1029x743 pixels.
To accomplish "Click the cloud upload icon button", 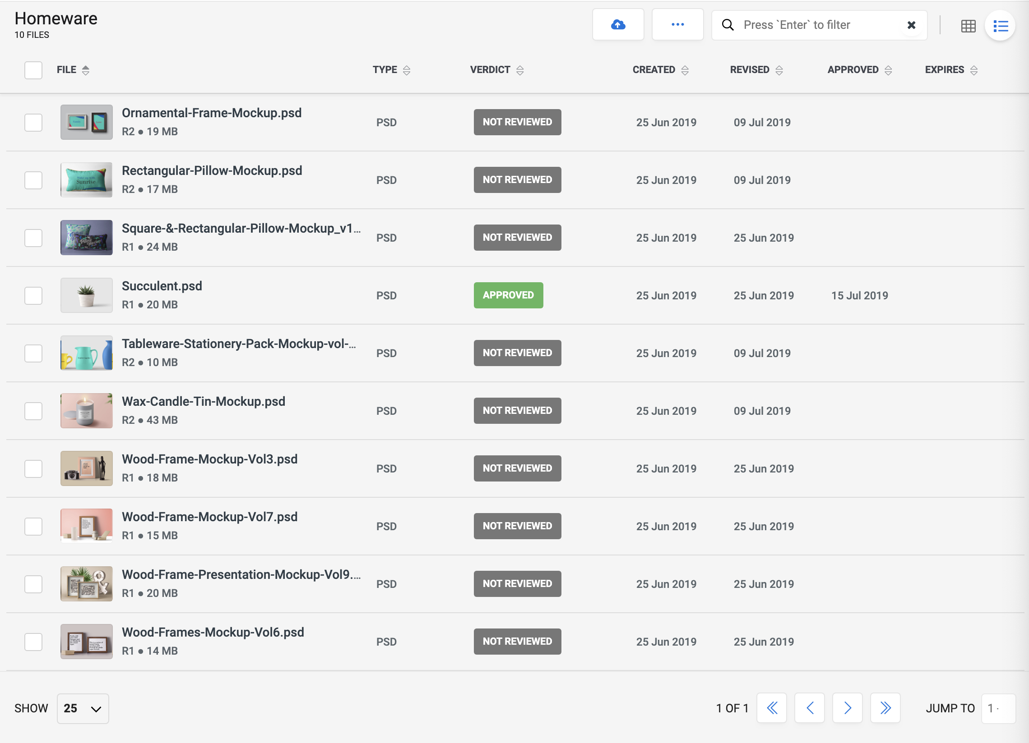I will pyautogui.click(x=617, y=24).
